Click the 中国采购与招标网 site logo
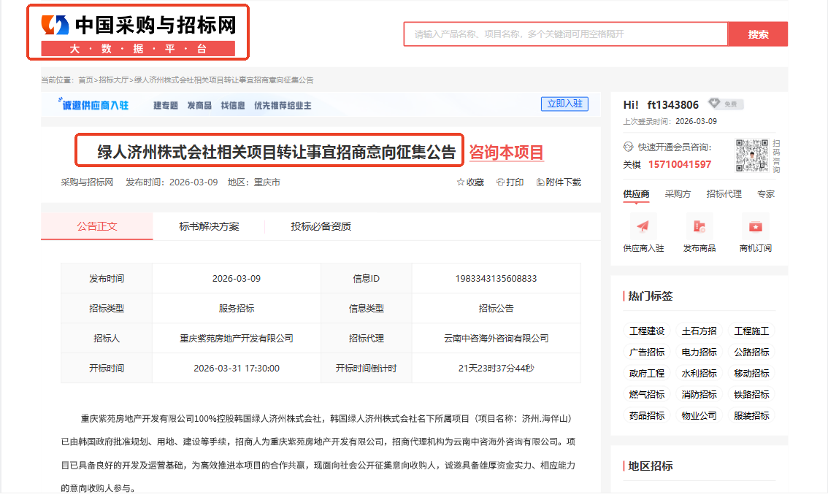The width and height of the screenshot is (828, 497). [x=138, y=33]
